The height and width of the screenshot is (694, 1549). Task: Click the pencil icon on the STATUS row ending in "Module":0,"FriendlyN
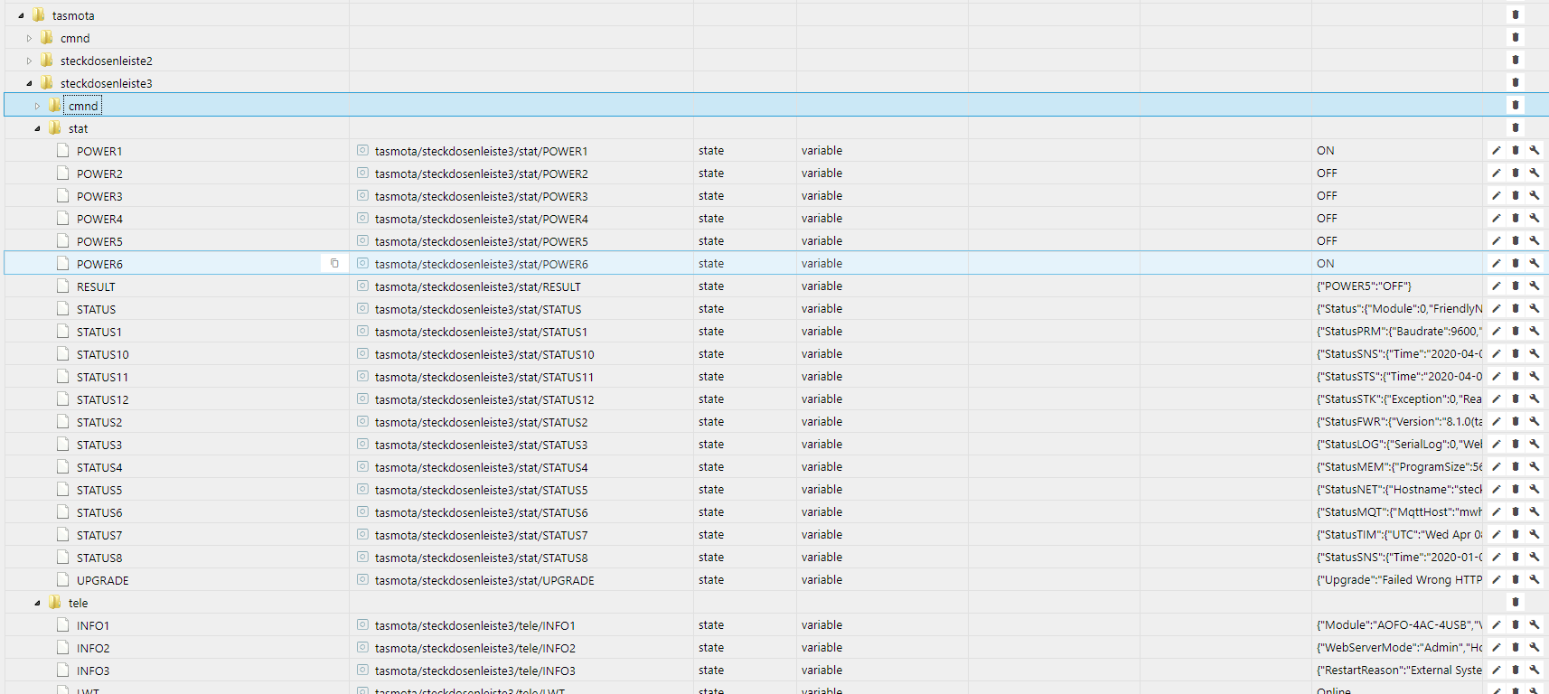click(1497, 309)
